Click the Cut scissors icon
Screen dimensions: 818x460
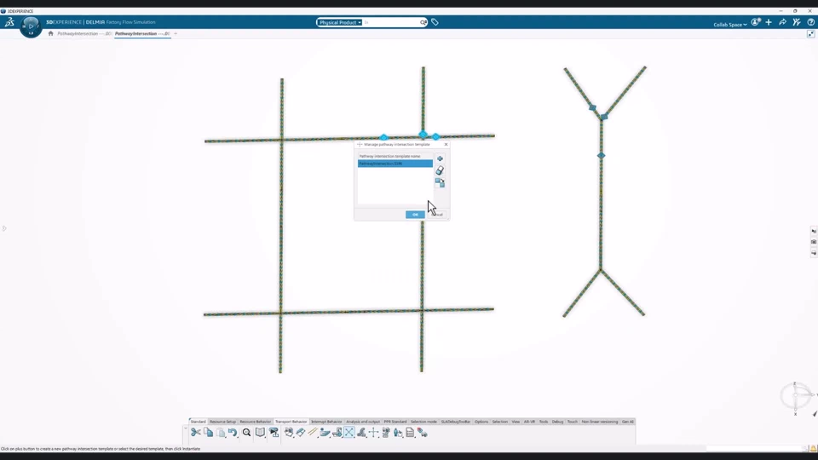click(196, 433)
